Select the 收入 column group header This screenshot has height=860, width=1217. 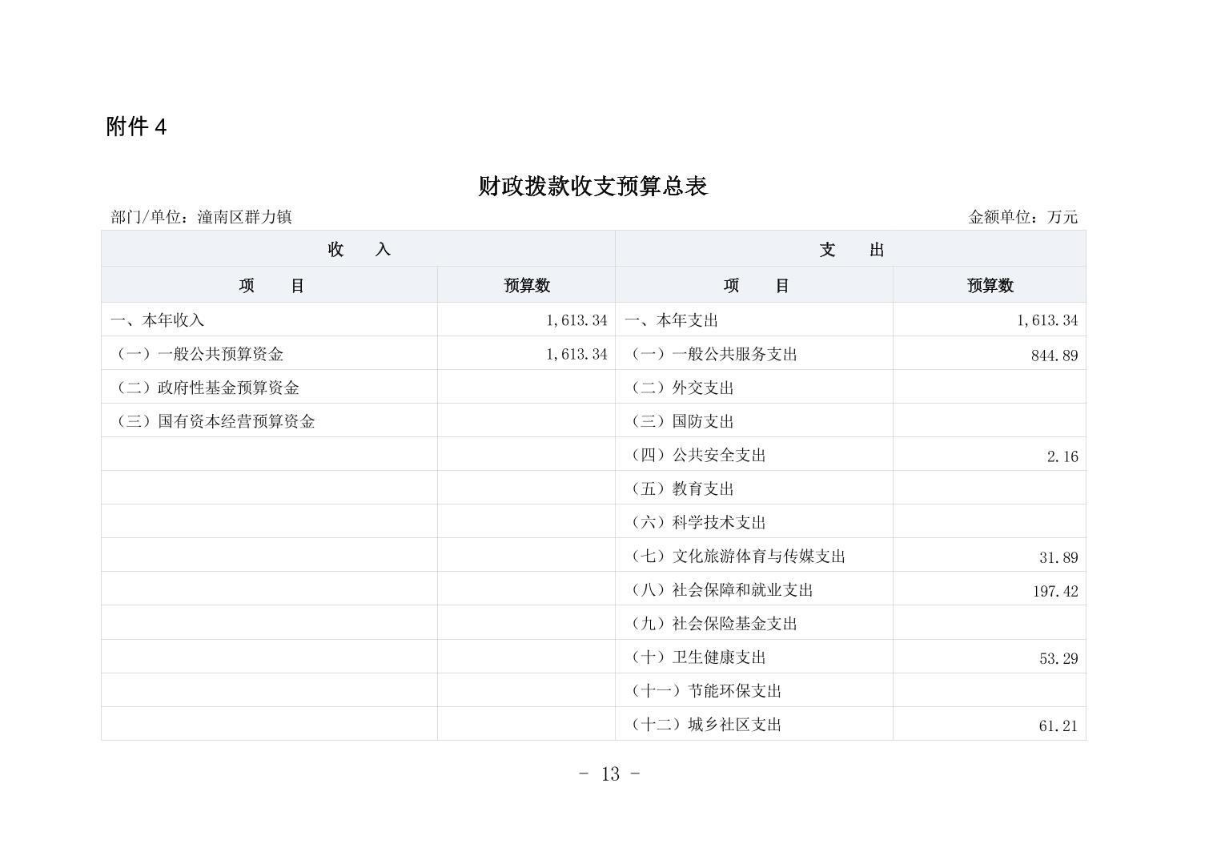click(358, 249)
